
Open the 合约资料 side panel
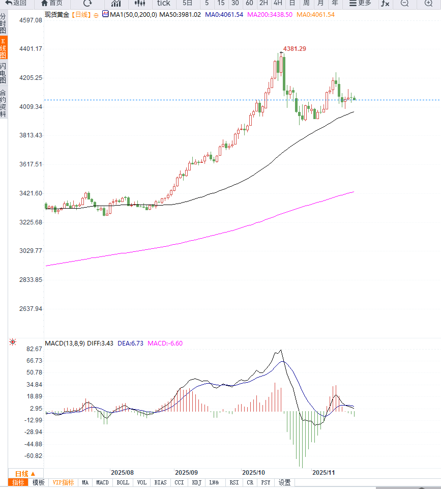coord(4,104)
